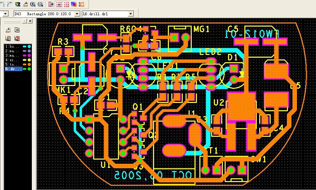Click the zoom-to-fit view icon in toolbar
Image resolution: width=316 pixels, height=190 pixels.
click(x=18, y=4)
